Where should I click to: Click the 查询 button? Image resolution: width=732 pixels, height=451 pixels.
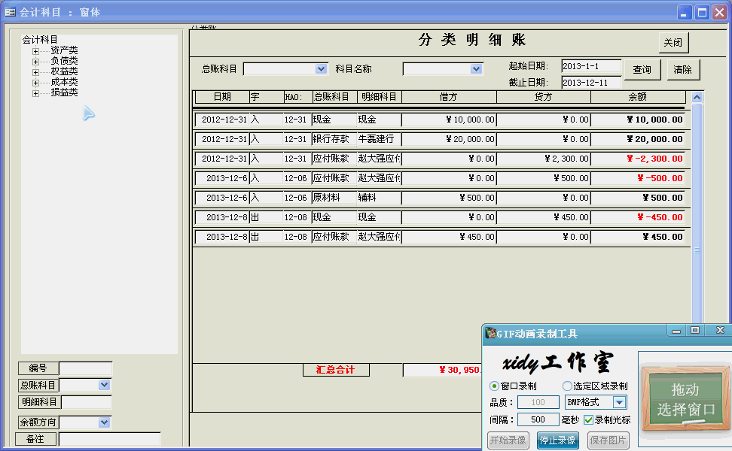pyautogui.click(x=642, y=70)
